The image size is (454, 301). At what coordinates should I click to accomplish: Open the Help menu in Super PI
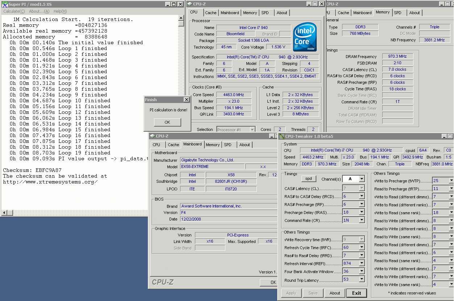60,11
